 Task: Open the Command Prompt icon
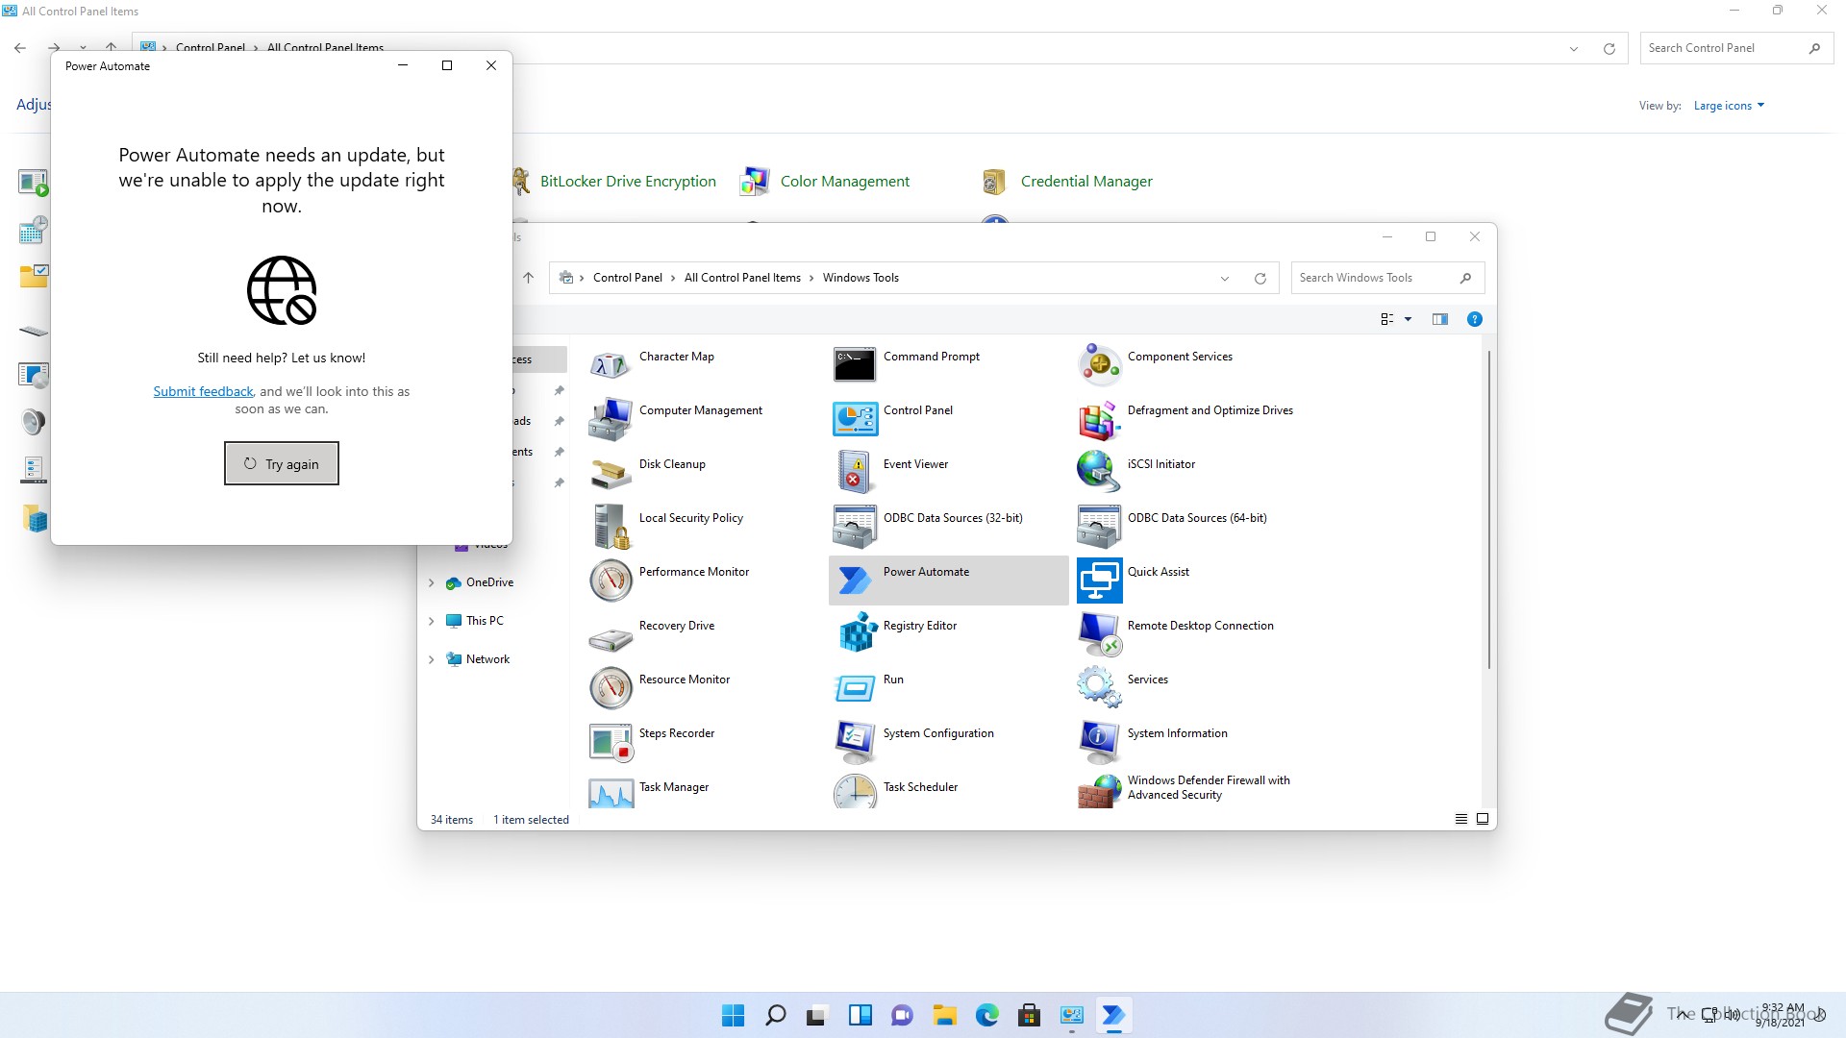[855, 365]
